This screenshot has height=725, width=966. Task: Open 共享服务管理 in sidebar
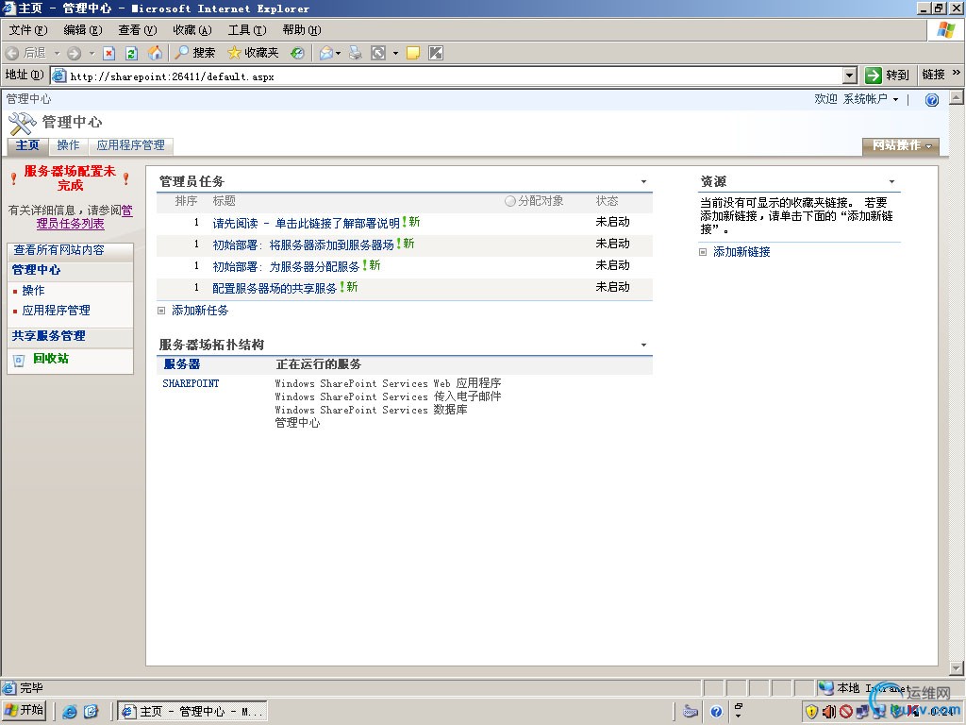tap(49, 336)
